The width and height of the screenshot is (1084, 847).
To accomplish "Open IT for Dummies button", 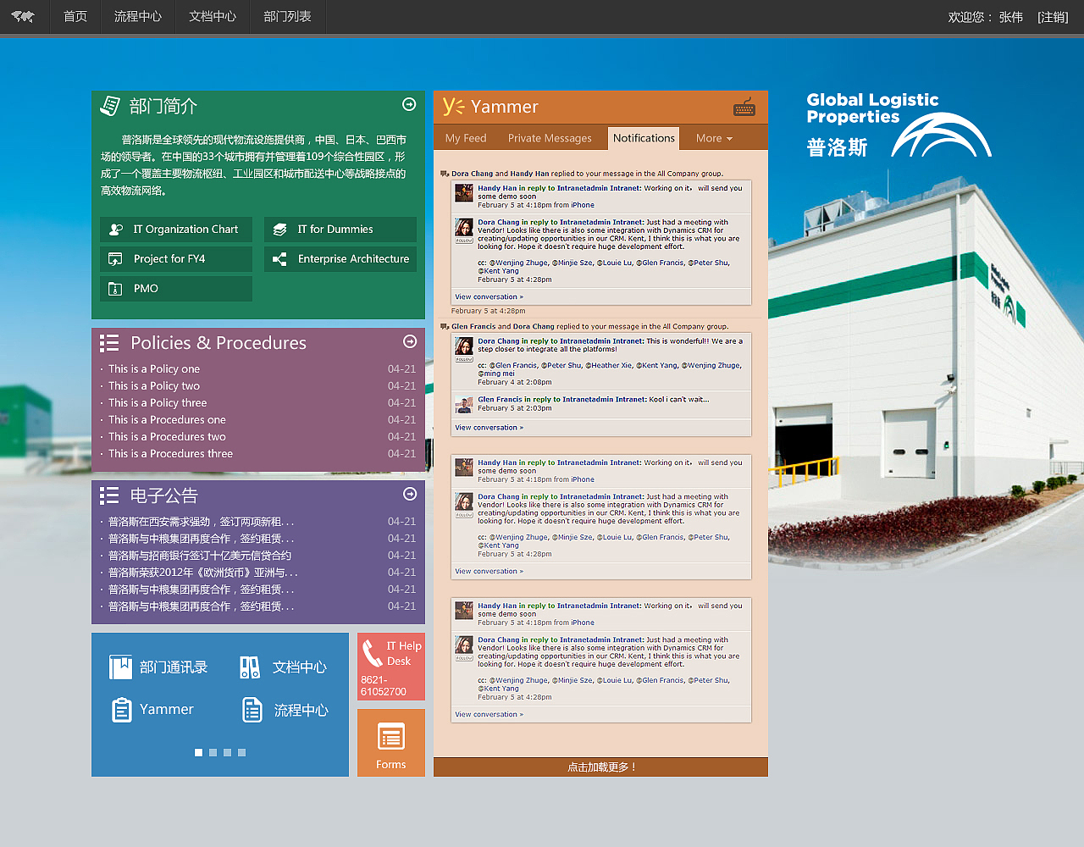I will point(340,230).
